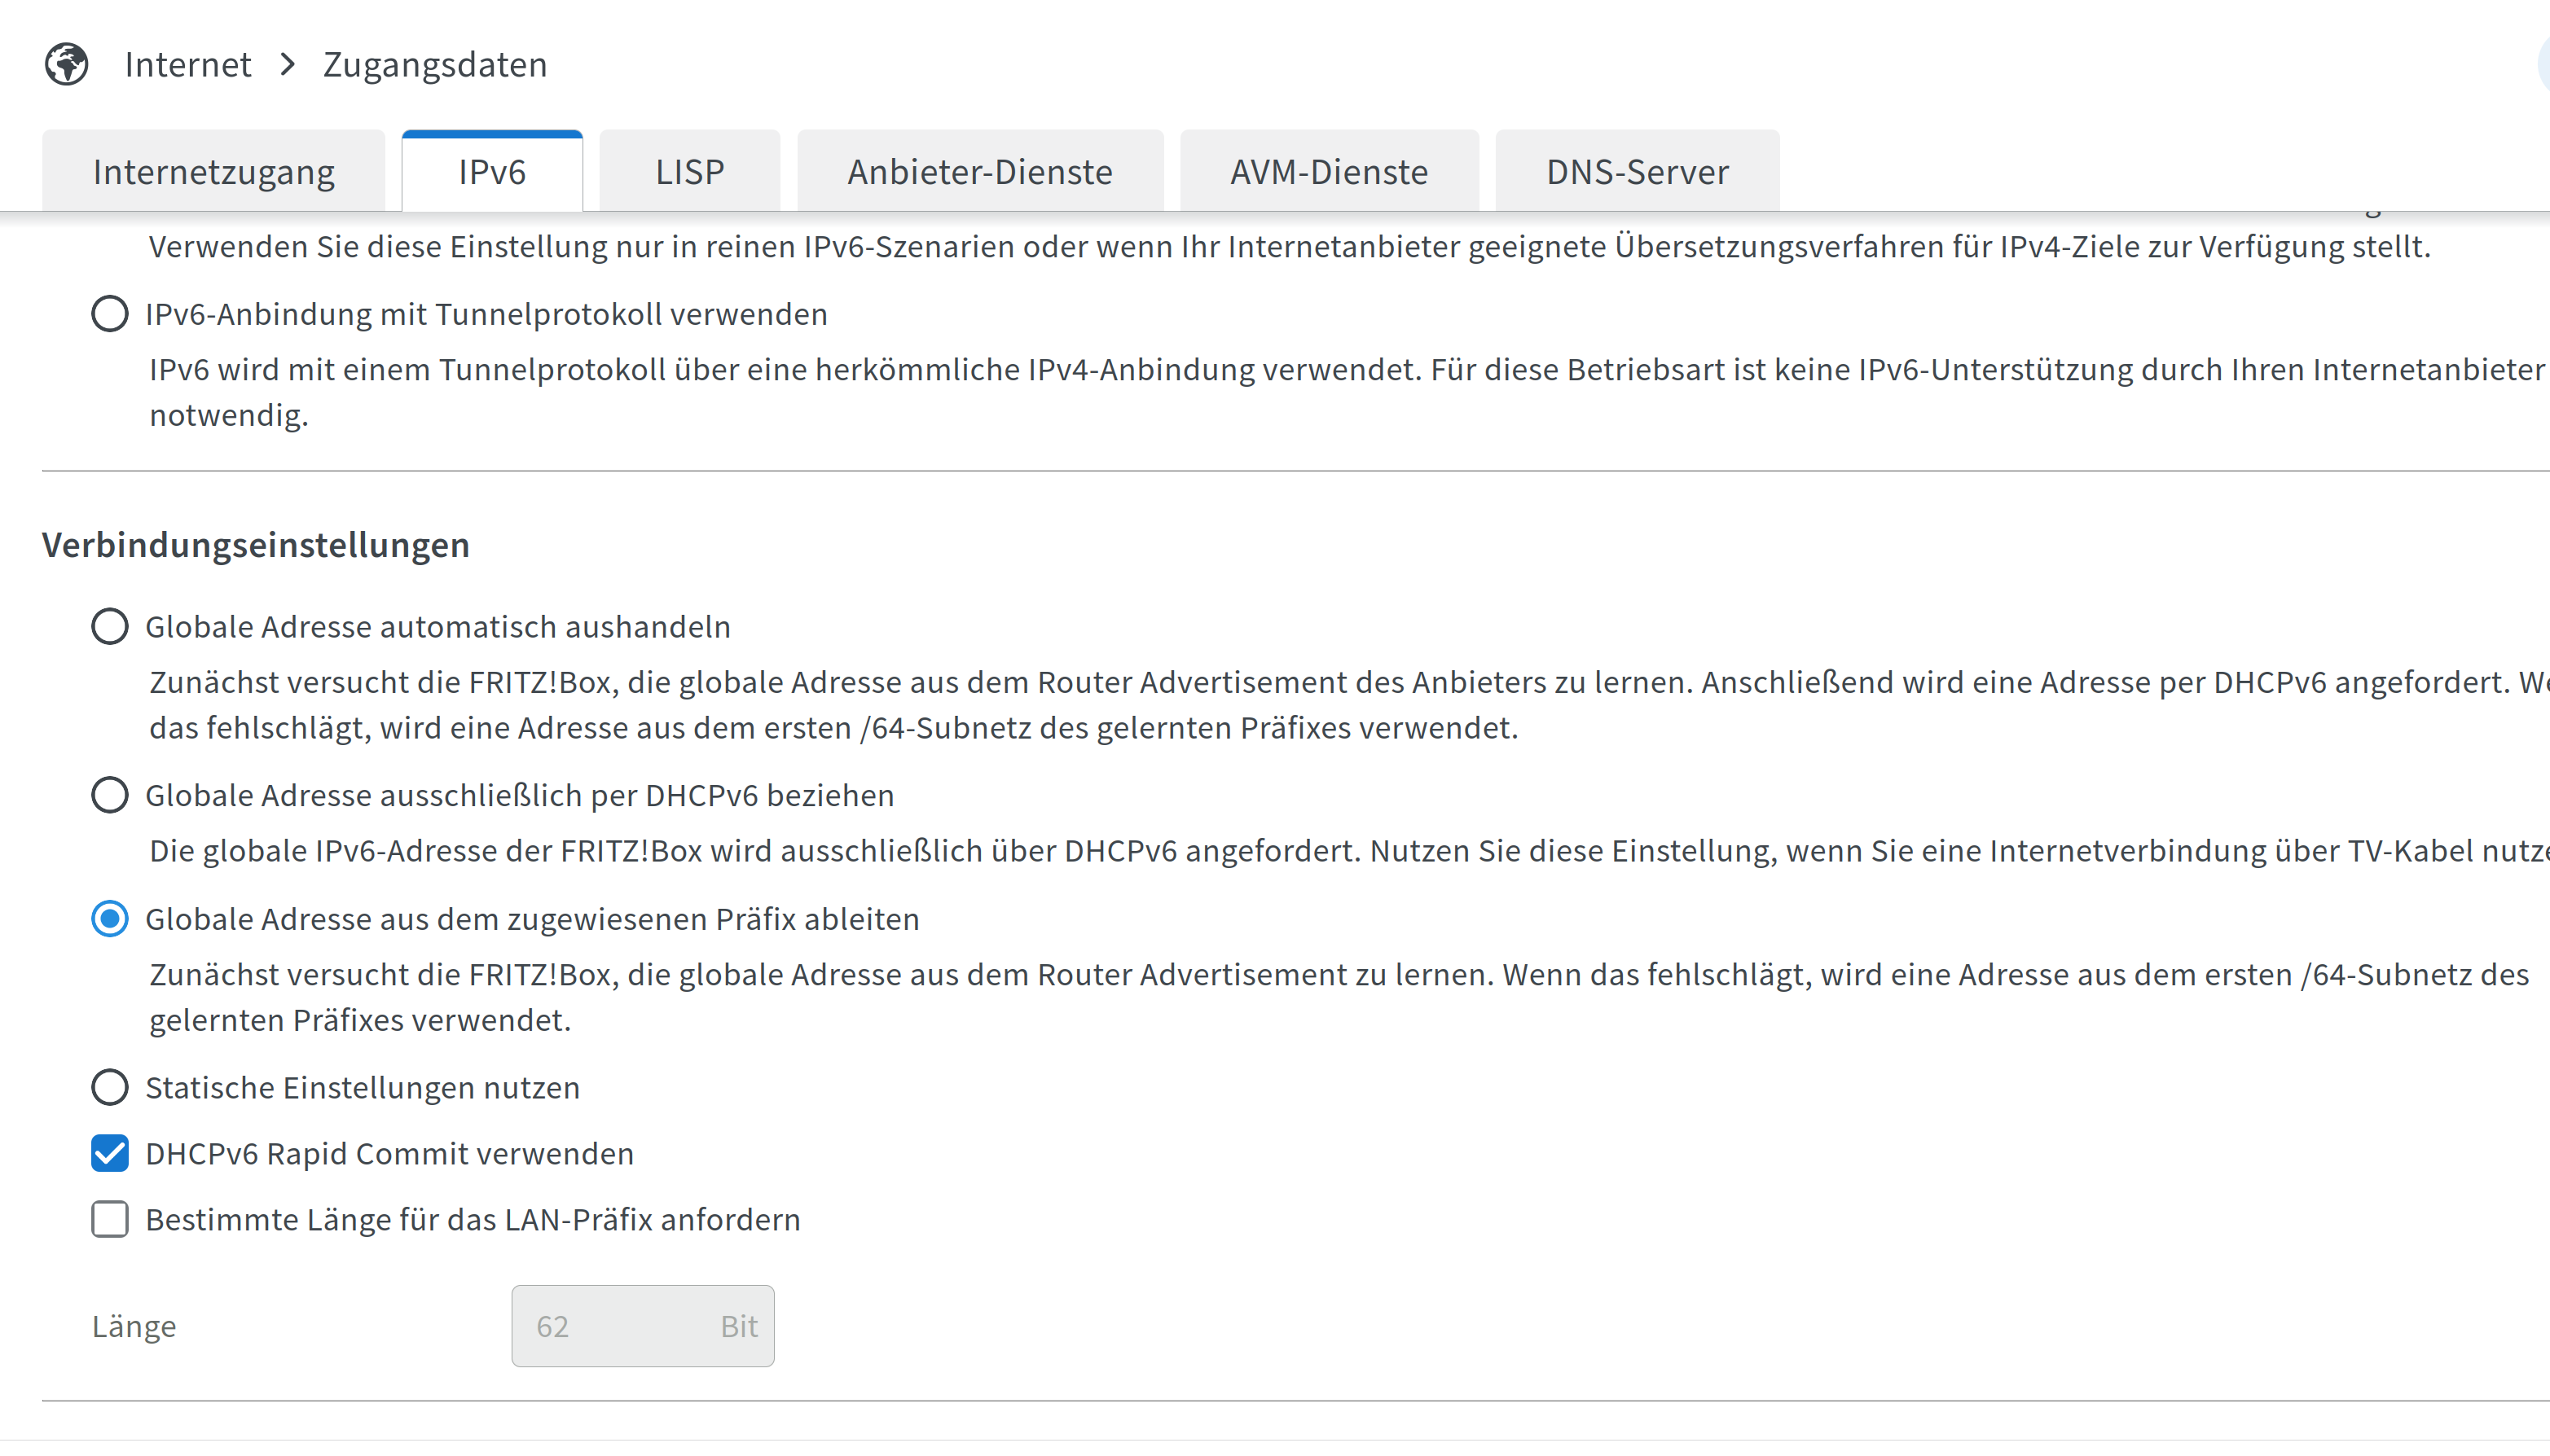
Task: Open the Anbieter-Dienste tab
Action: [979, 172]
